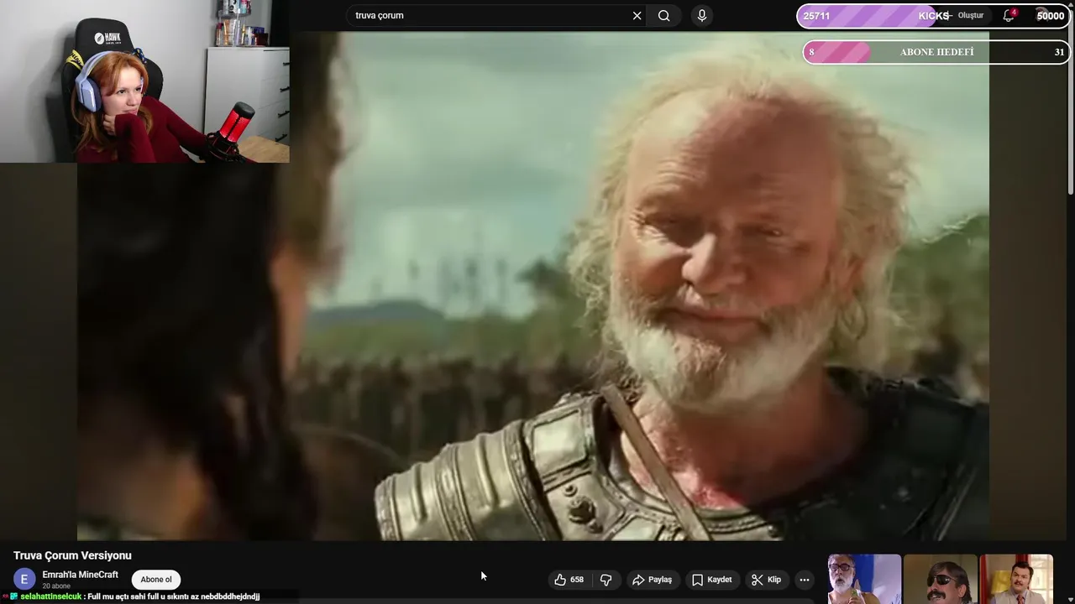Click the KICKS goal progress bar
The height and width of the screenshot is (604, 1075).
tap(933, 16)
